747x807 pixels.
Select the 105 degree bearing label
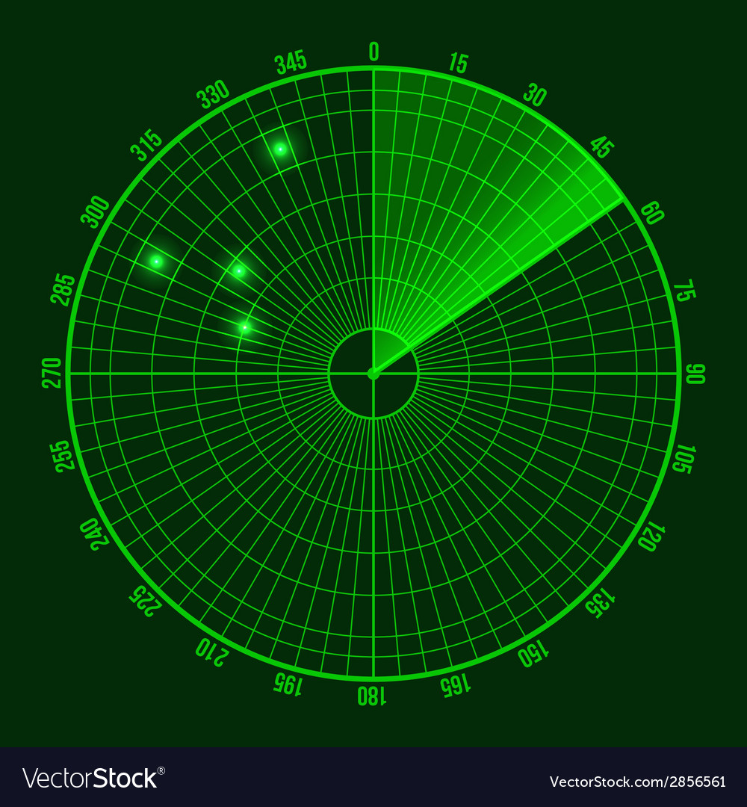tap(684, 458)
